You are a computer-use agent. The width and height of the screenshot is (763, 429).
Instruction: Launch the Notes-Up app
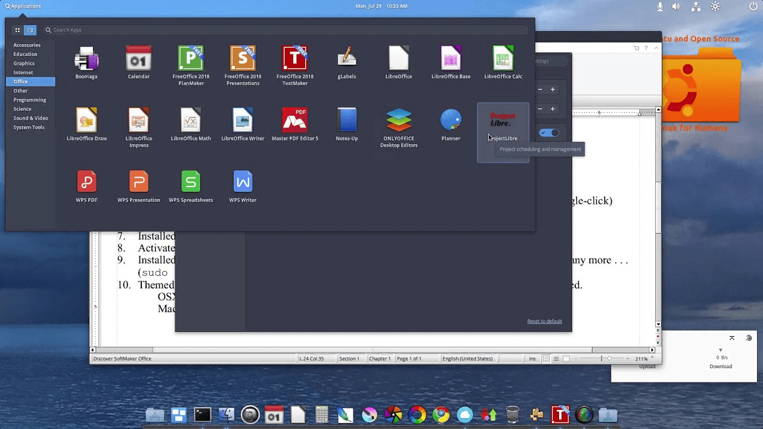[x=347, y=125]
